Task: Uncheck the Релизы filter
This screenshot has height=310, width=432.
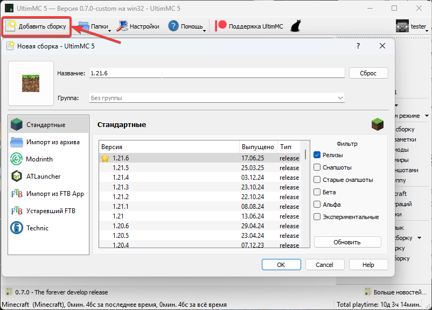Action: click(x=317, y=154)
